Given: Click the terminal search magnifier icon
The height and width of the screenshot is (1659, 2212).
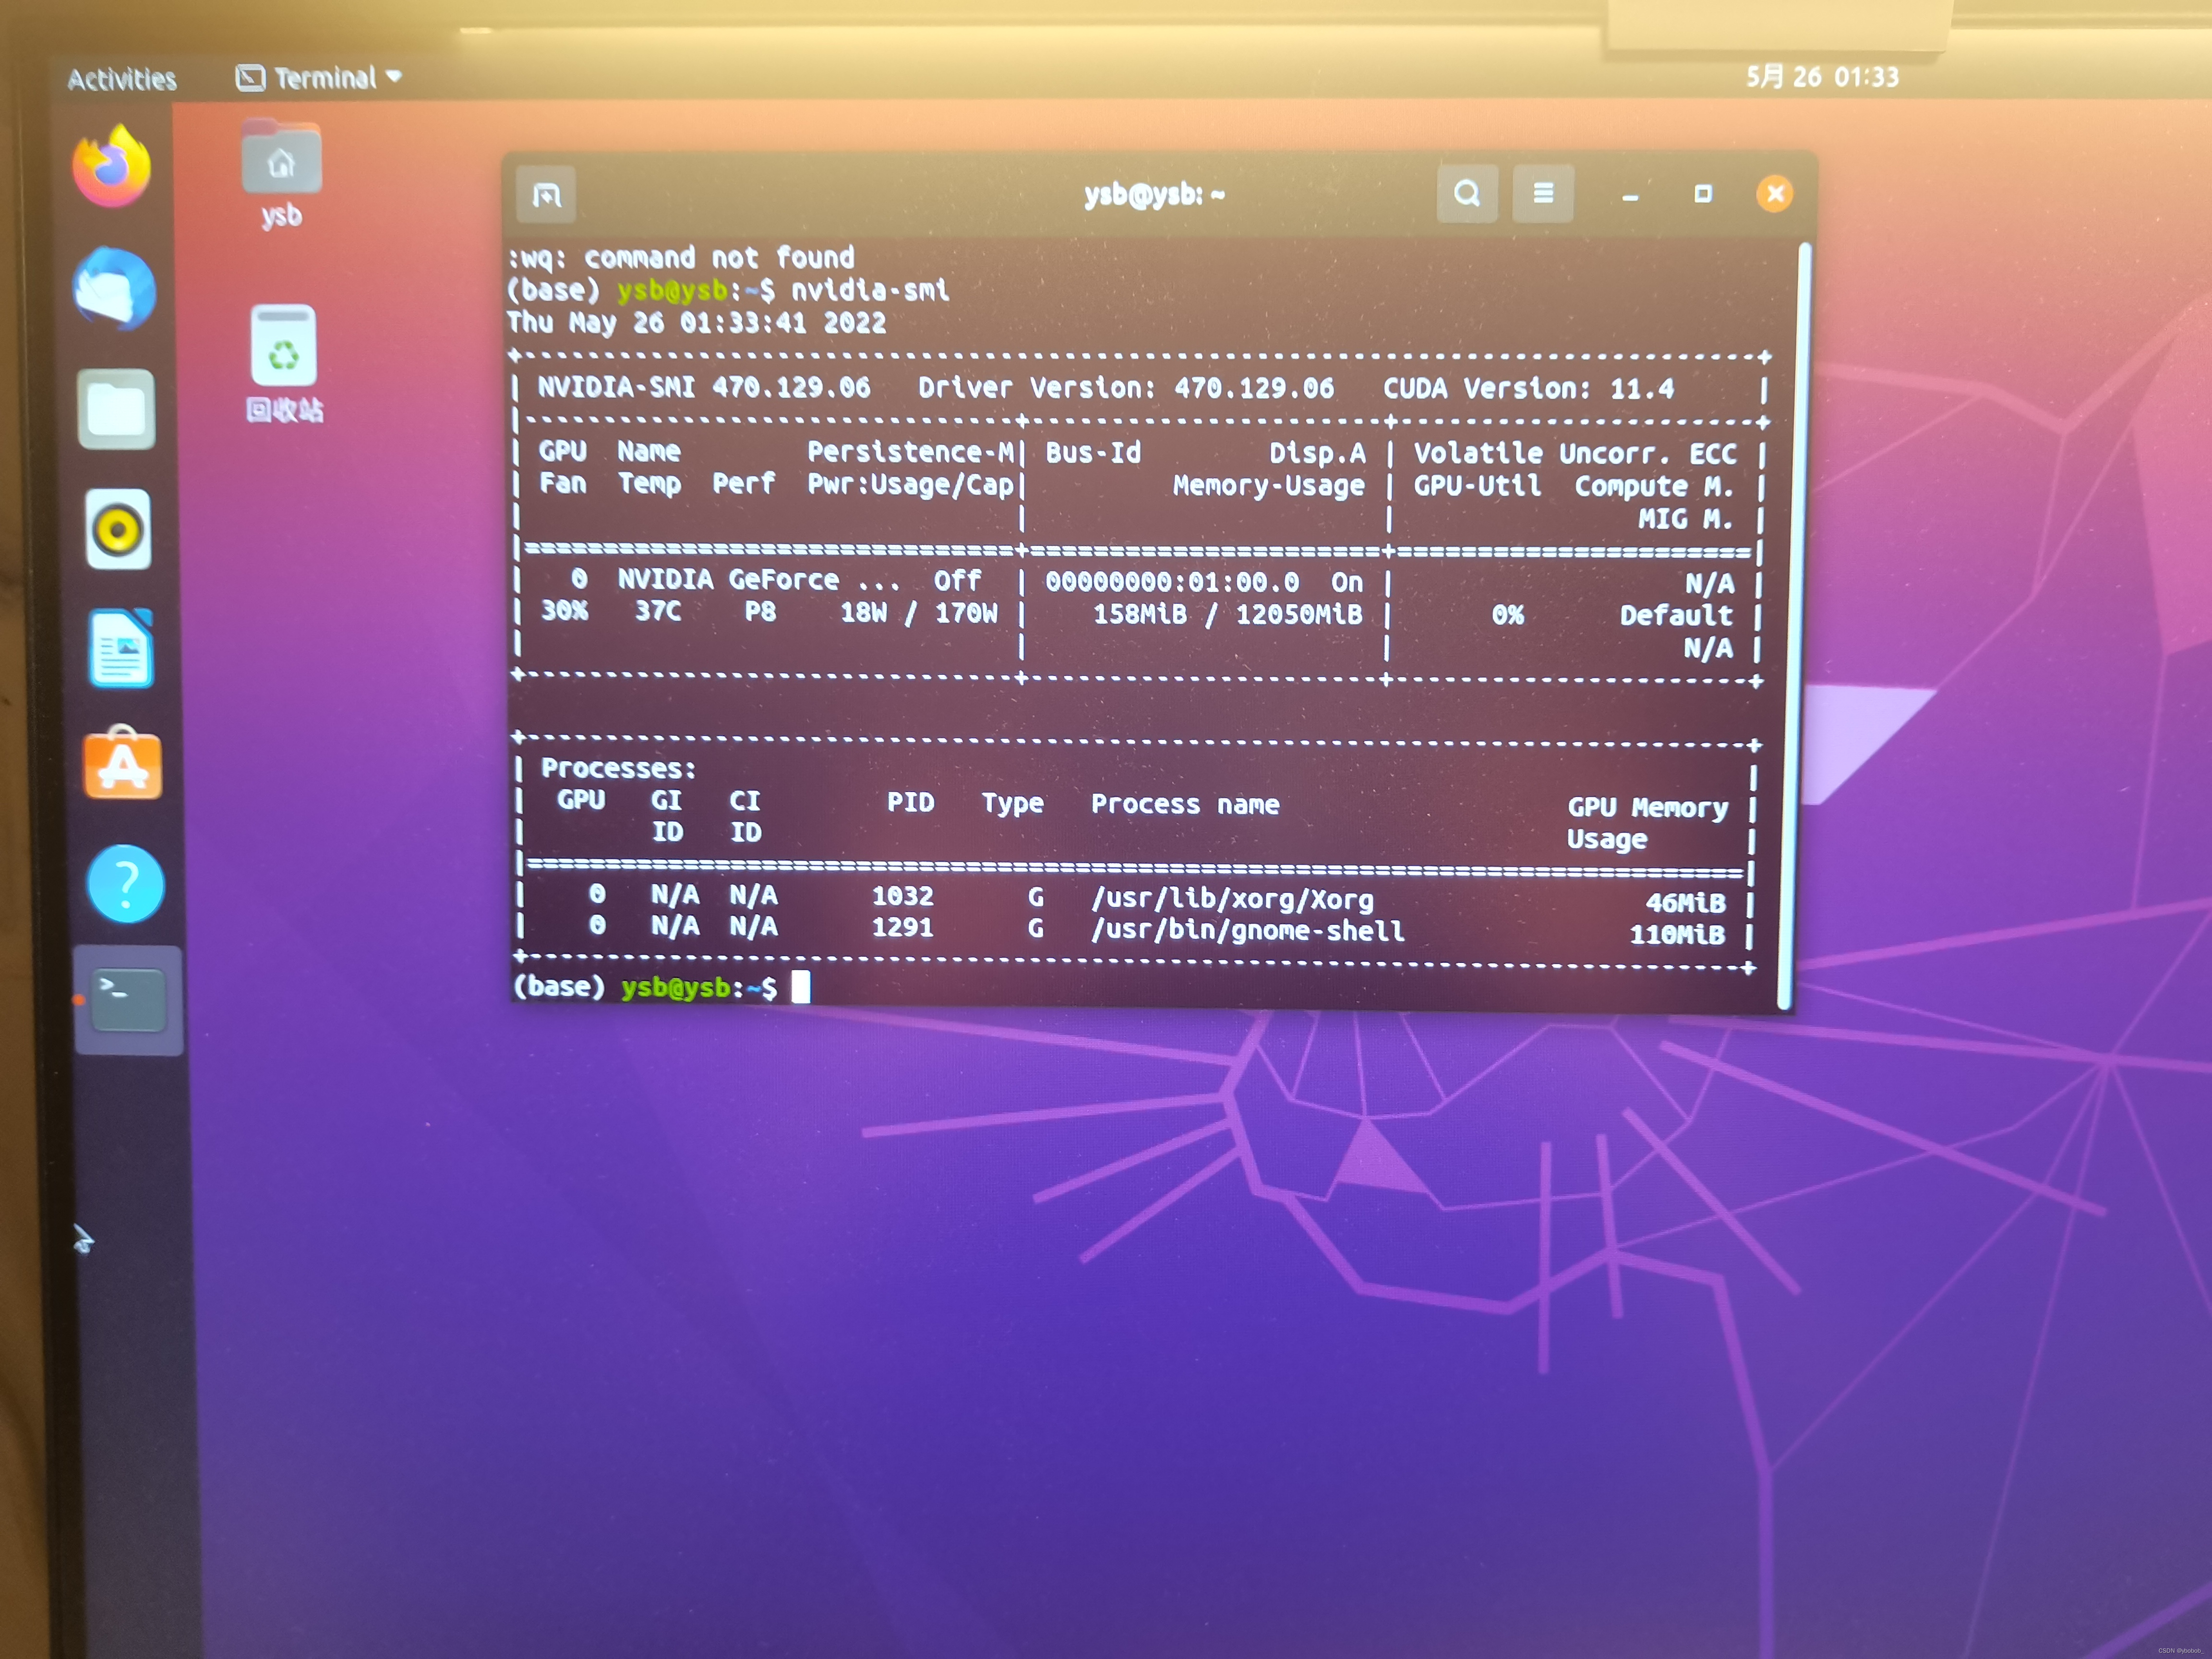Looking at the screenshot, I should point(1466,193).
